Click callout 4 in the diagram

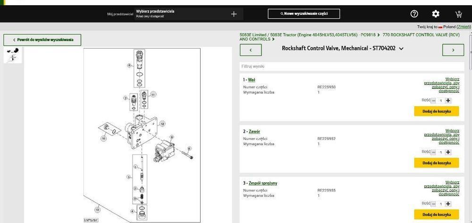(x=132, y=211)
